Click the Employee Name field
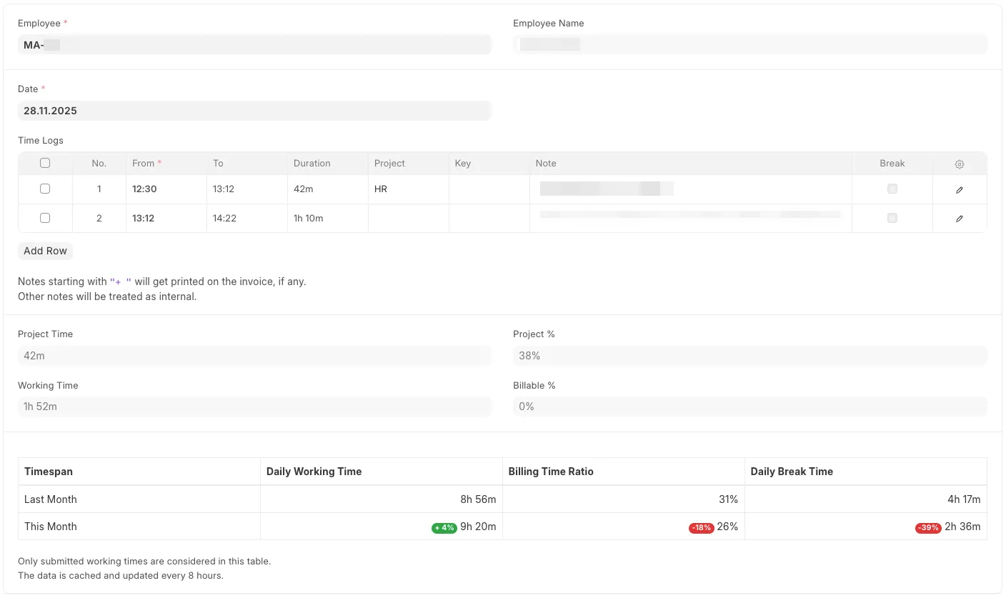Viewport: 1006px width, 598px height. pos(749,45)
